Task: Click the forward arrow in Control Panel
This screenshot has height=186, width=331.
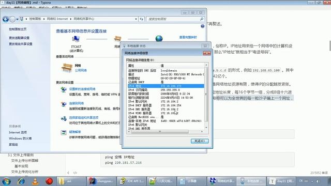Action: [x=12, y=20]
